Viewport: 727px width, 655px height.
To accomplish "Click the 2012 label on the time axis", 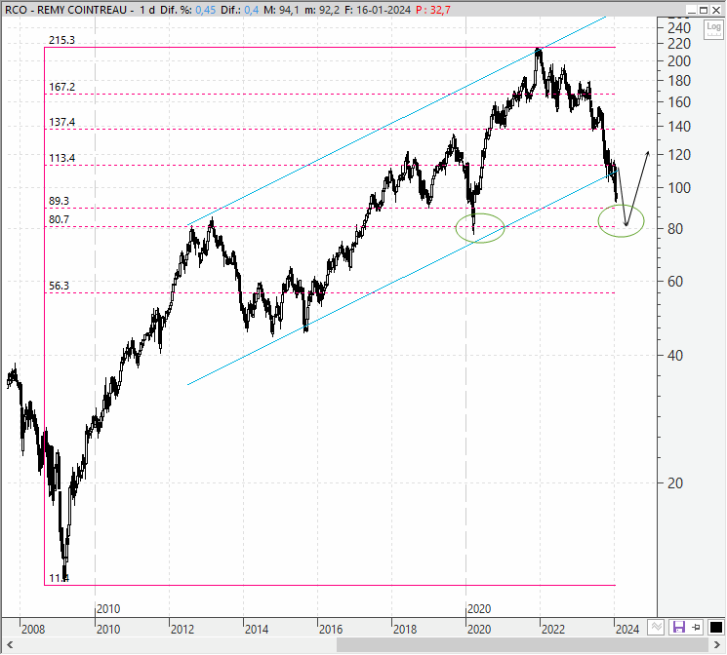I will 182,629.
